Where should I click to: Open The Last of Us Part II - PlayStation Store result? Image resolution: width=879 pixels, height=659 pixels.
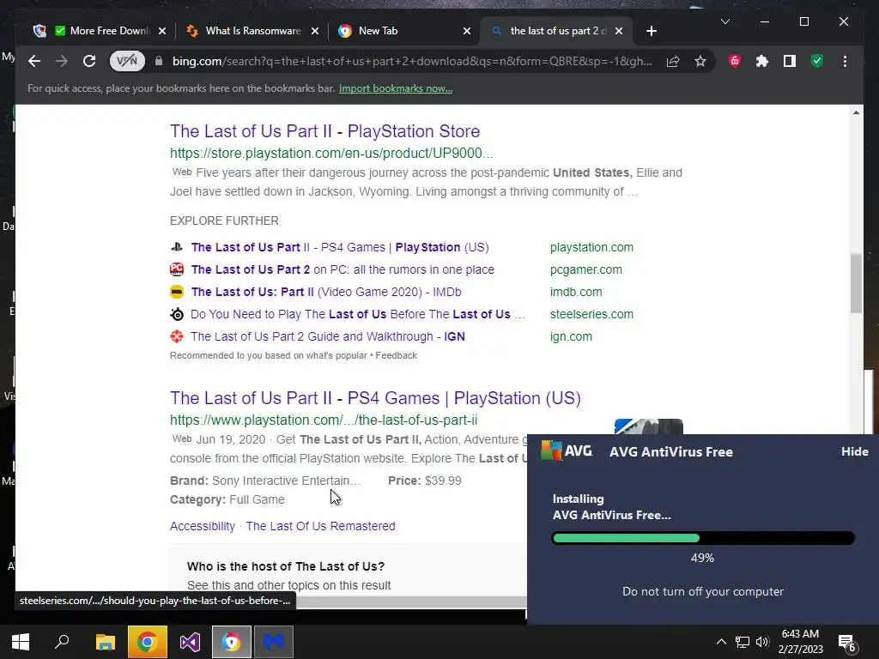325,131
